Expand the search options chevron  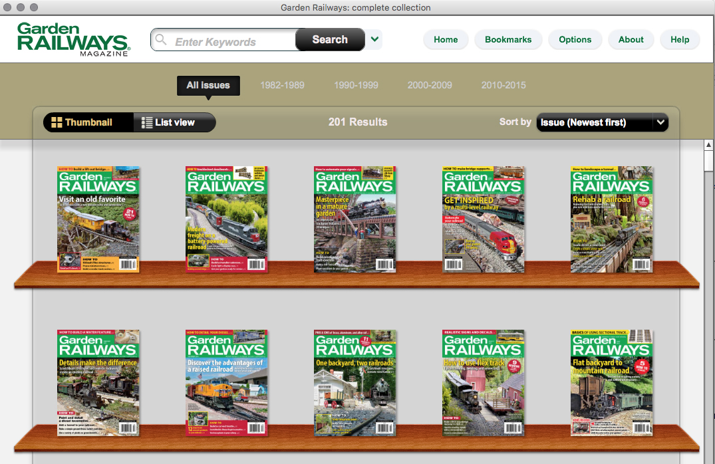pos(375,40)
